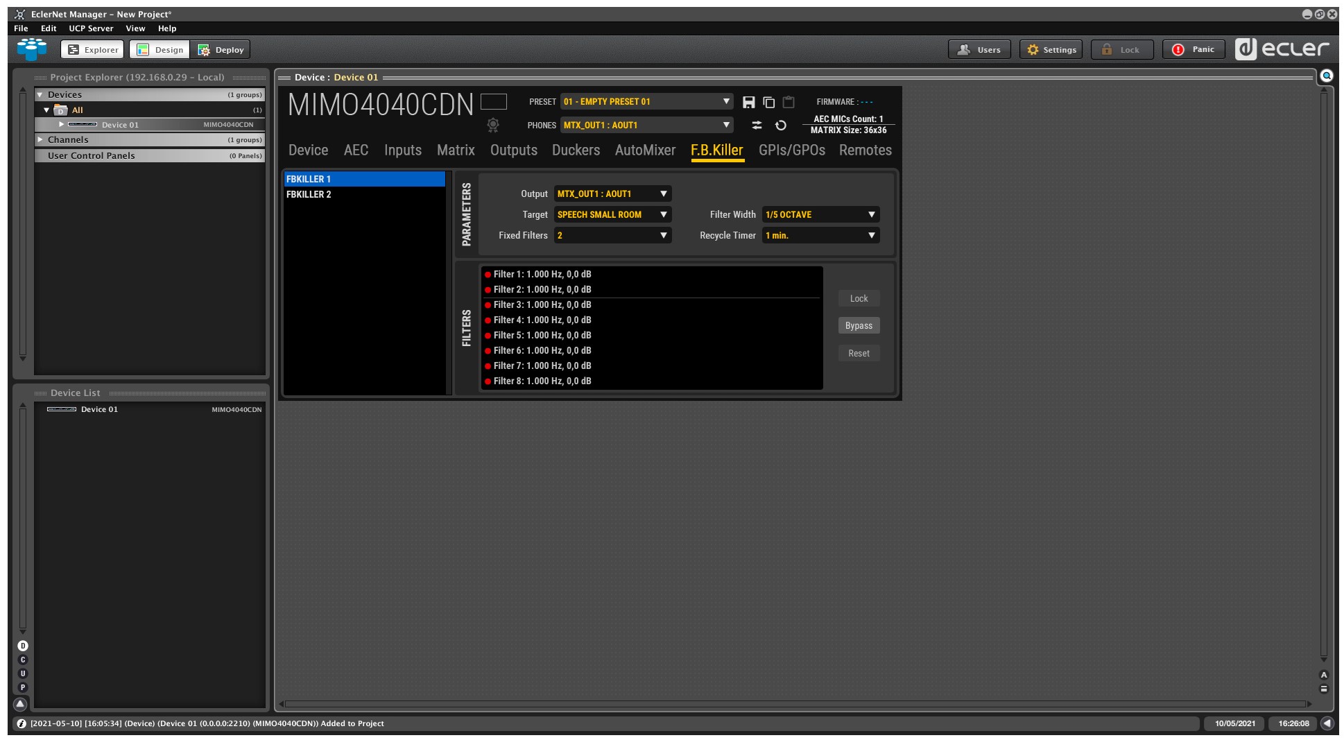
Task: Open Settings from the toolbar
Action: [1051, 50]
